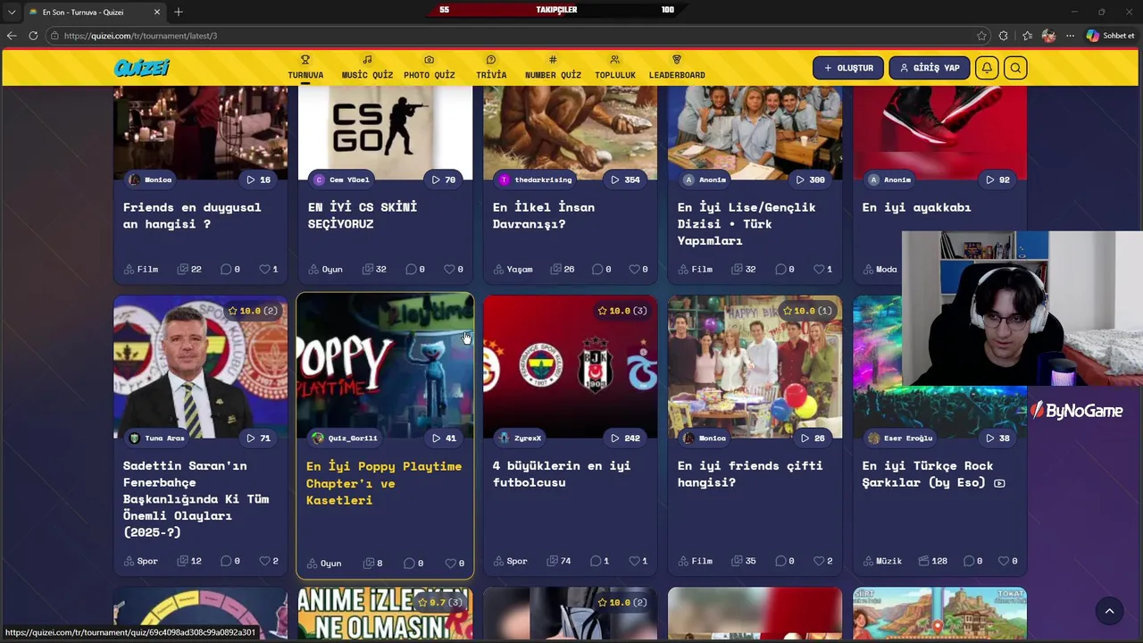Open comments on Friends duygusal an quiz
The height and width of the screenshot is (643, 1143).
230,269
